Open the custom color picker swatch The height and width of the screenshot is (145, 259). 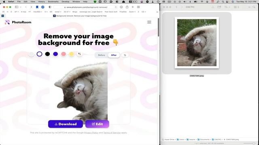[79, 54]
